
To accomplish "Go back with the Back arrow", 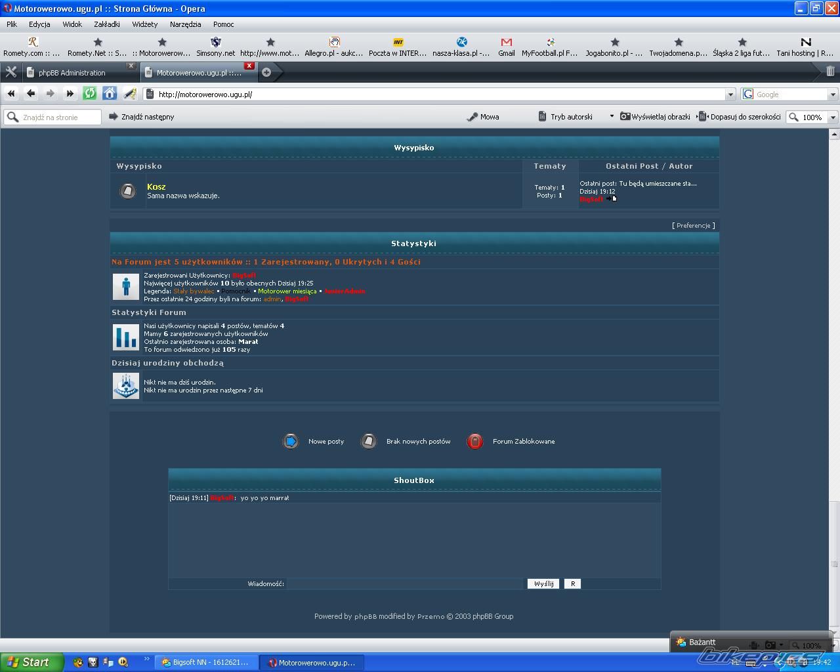I will [x=31, y=94].
